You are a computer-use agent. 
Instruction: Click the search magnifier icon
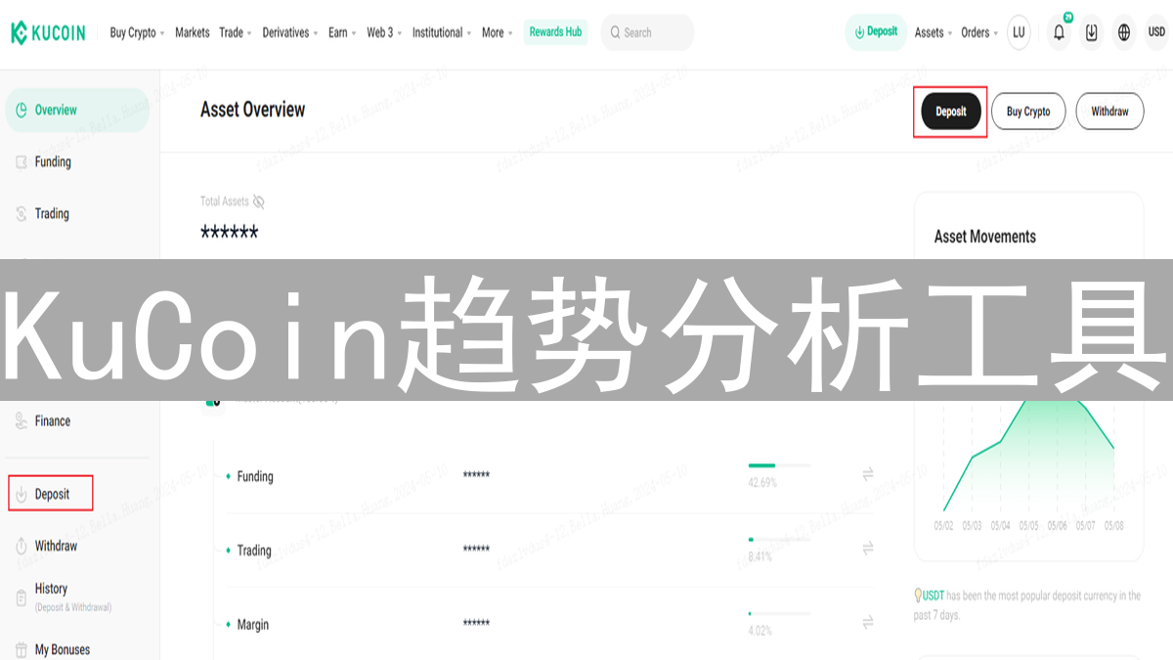point(615,32)
